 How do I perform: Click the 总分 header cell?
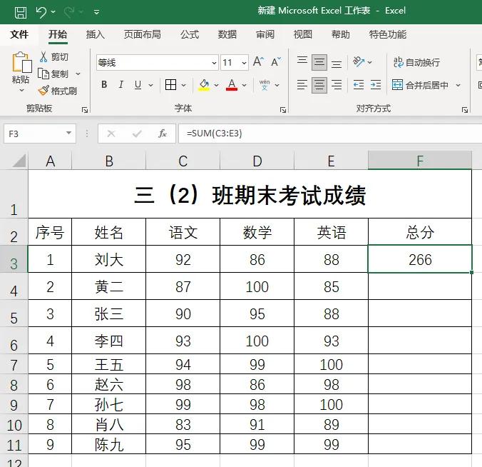(x=420, y=232)
